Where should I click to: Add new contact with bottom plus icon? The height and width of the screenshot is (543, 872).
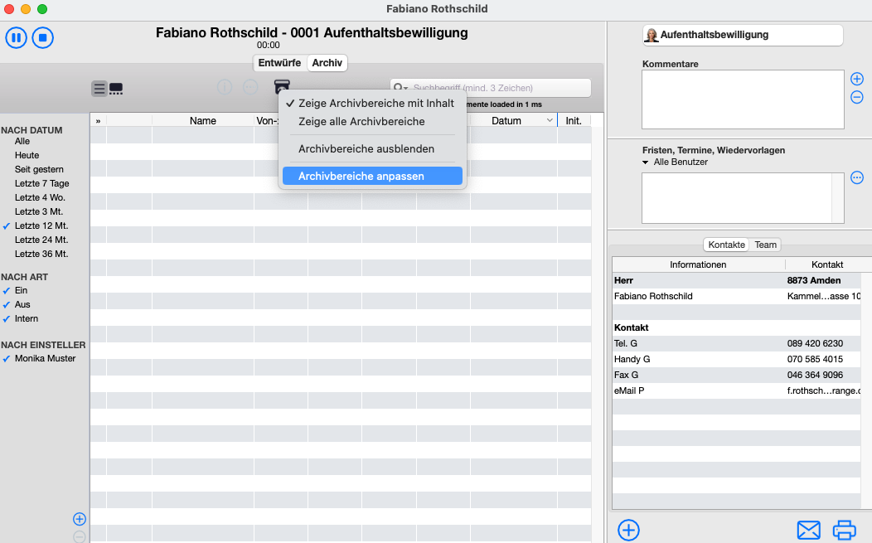629,530
